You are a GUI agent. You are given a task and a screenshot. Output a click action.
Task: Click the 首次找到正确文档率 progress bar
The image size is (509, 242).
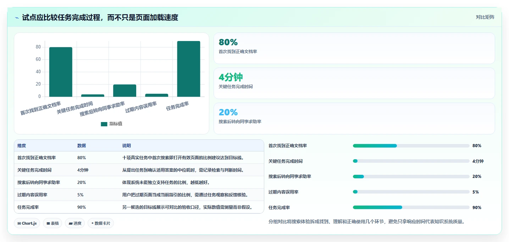[411, 146]
